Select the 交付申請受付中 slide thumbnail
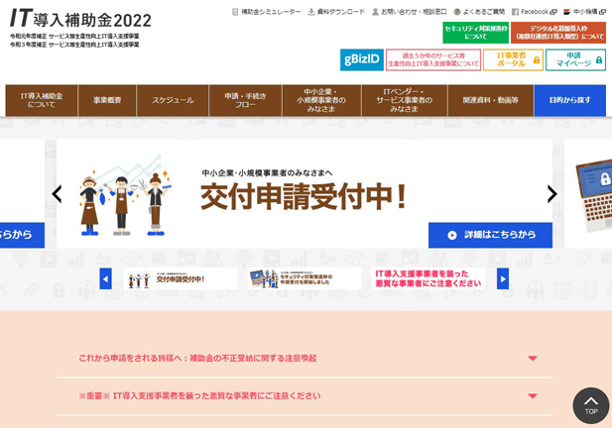This screenshot has width=612, height=428. tap(180, 278)
